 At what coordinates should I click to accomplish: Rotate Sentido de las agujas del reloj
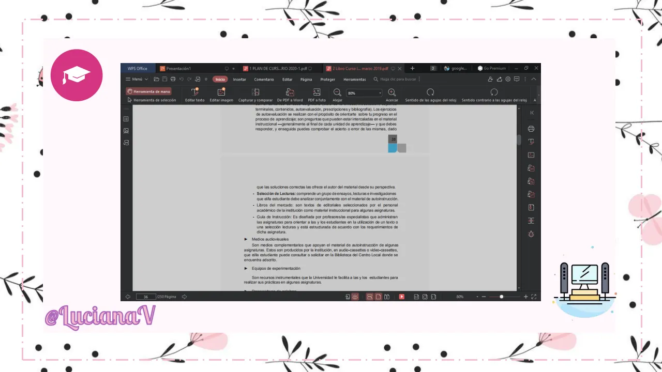click(x=430, y=95)
